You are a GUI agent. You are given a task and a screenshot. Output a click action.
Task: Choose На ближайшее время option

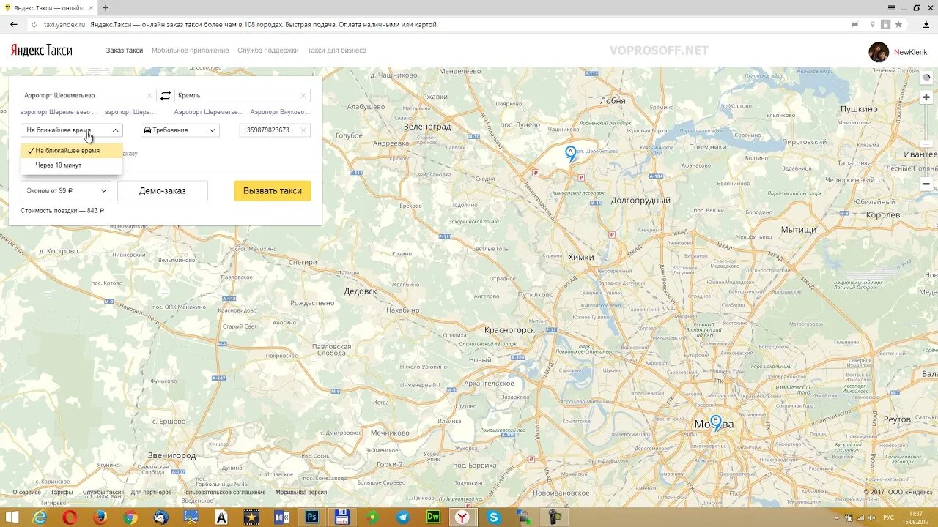coord(72,151)
